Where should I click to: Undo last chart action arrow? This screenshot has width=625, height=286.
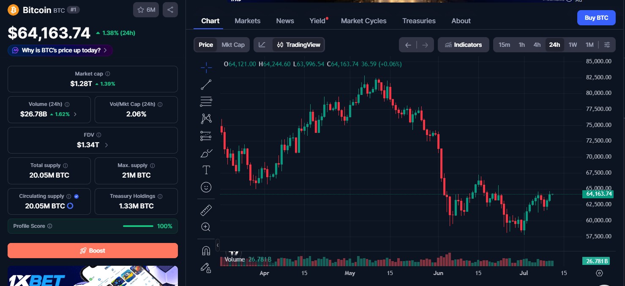[408, 45]
